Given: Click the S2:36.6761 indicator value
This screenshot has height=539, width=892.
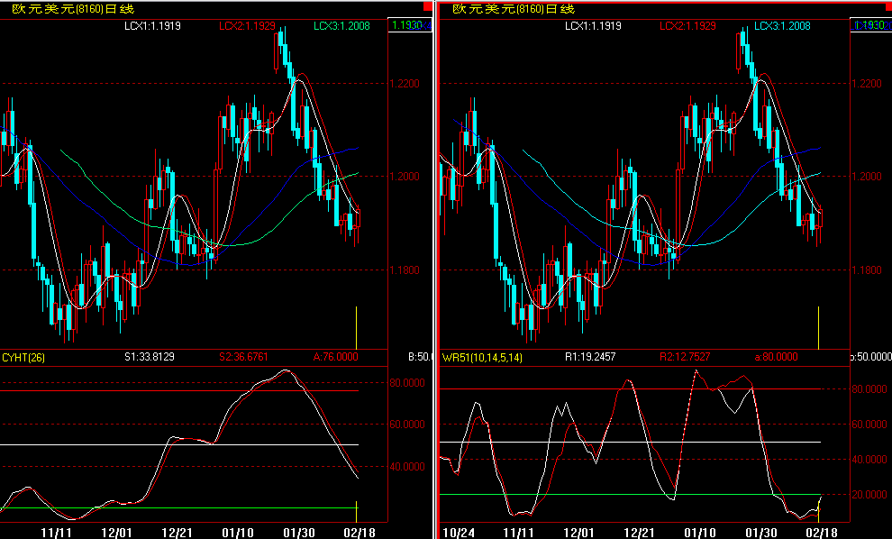Looking at the screenshot, I should pos(243,357).
